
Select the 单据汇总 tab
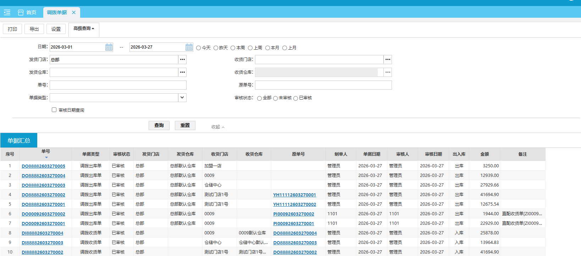[x=19, y=141]
